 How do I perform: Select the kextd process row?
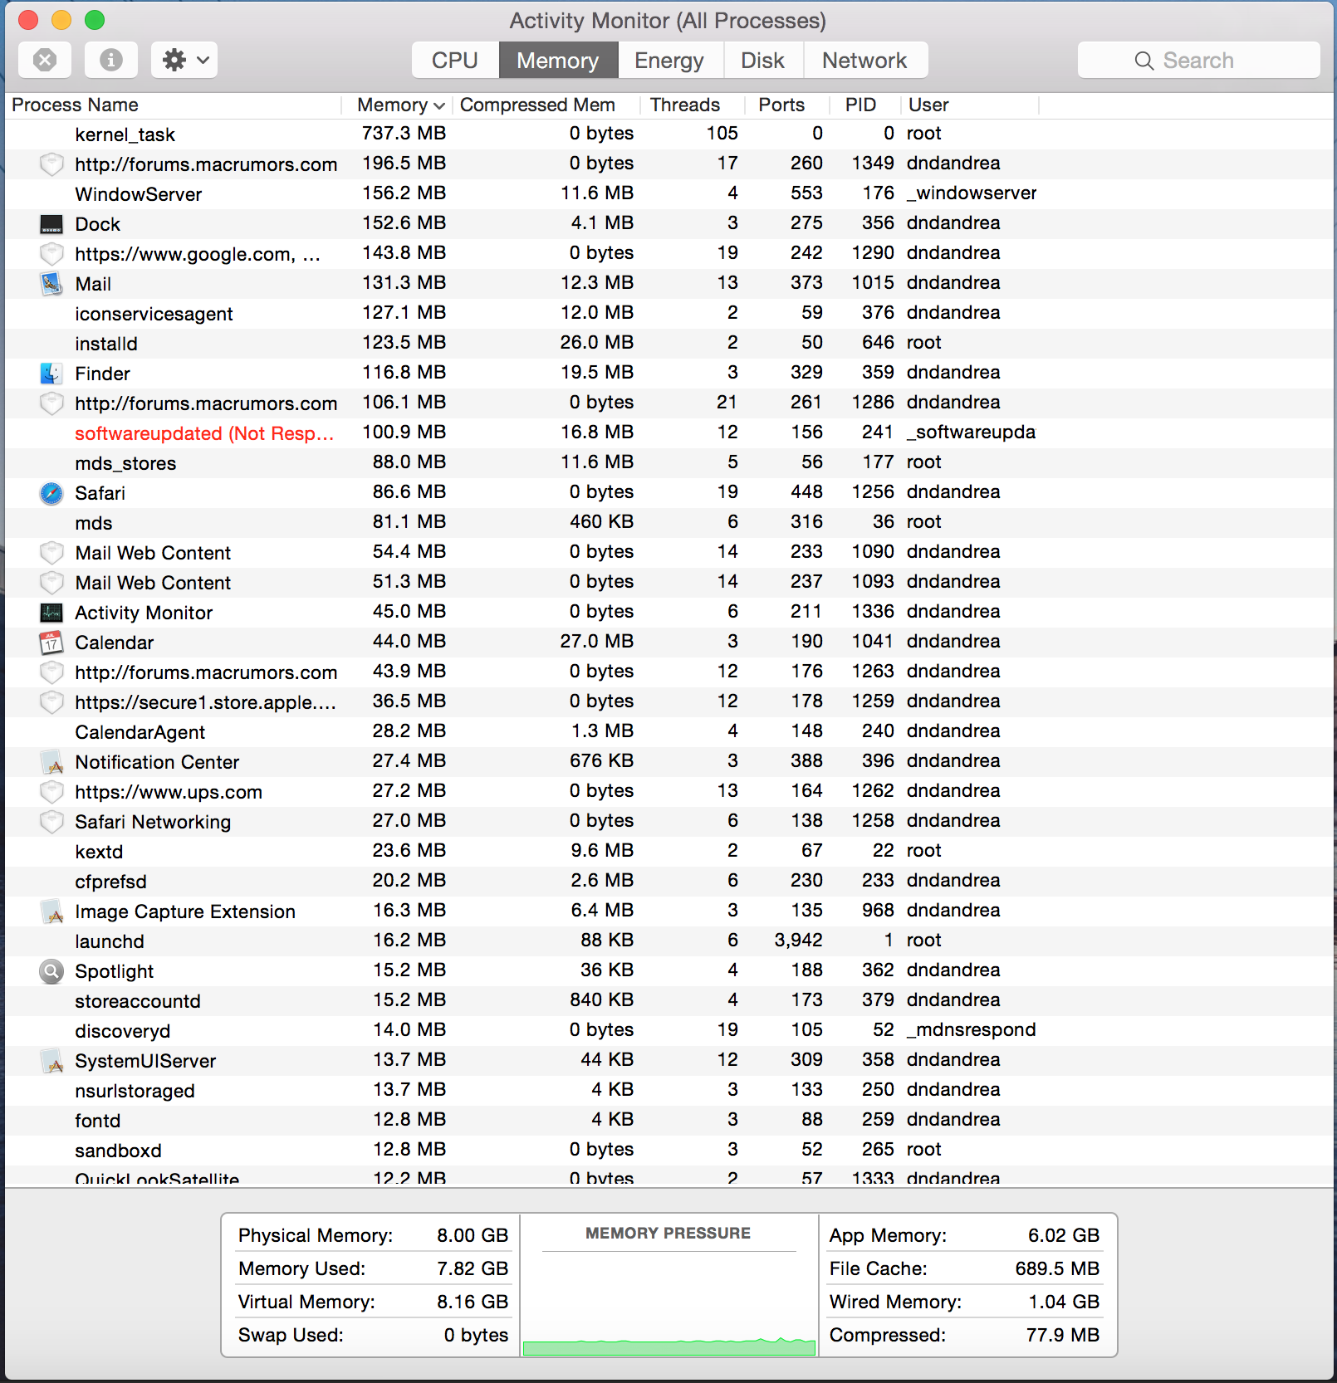[x=668, y=852]
